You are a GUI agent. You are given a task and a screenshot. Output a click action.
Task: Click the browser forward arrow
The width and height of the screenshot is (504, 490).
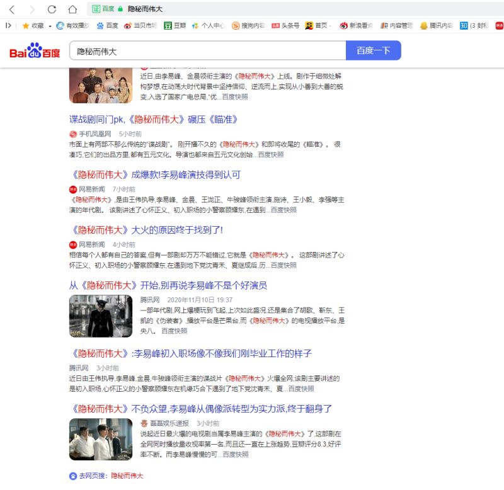tap(32, 9)
